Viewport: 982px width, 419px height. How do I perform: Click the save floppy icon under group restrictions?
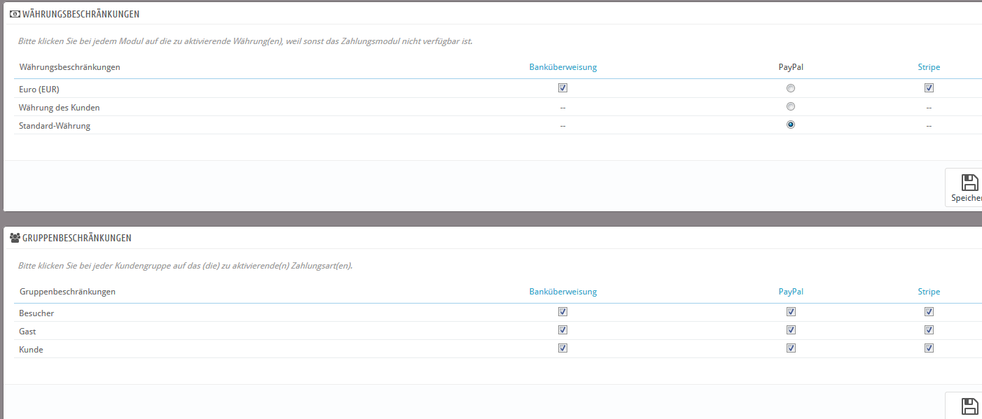[x=969, y=407]
